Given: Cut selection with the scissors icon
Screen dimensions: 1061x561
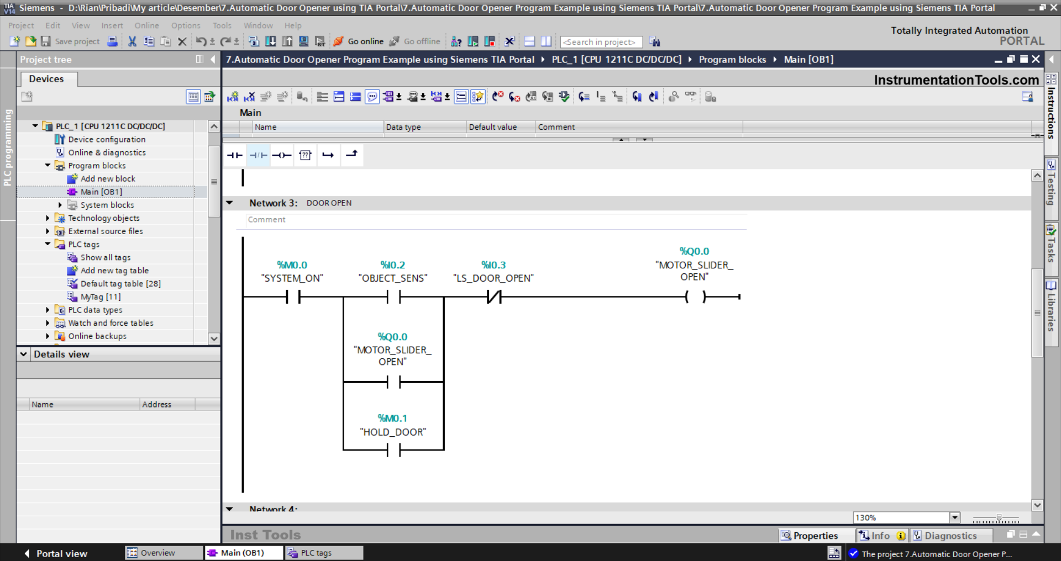Looking at the screenshot, I should click(132, 41).
